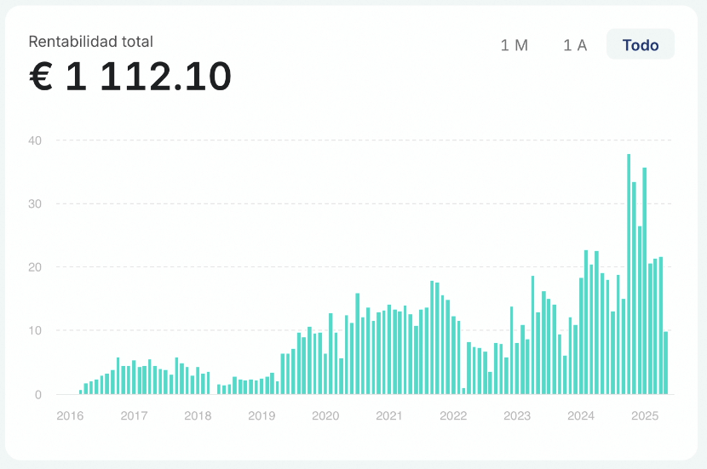Click the € 1 112.10 total value

pos(130,77)
